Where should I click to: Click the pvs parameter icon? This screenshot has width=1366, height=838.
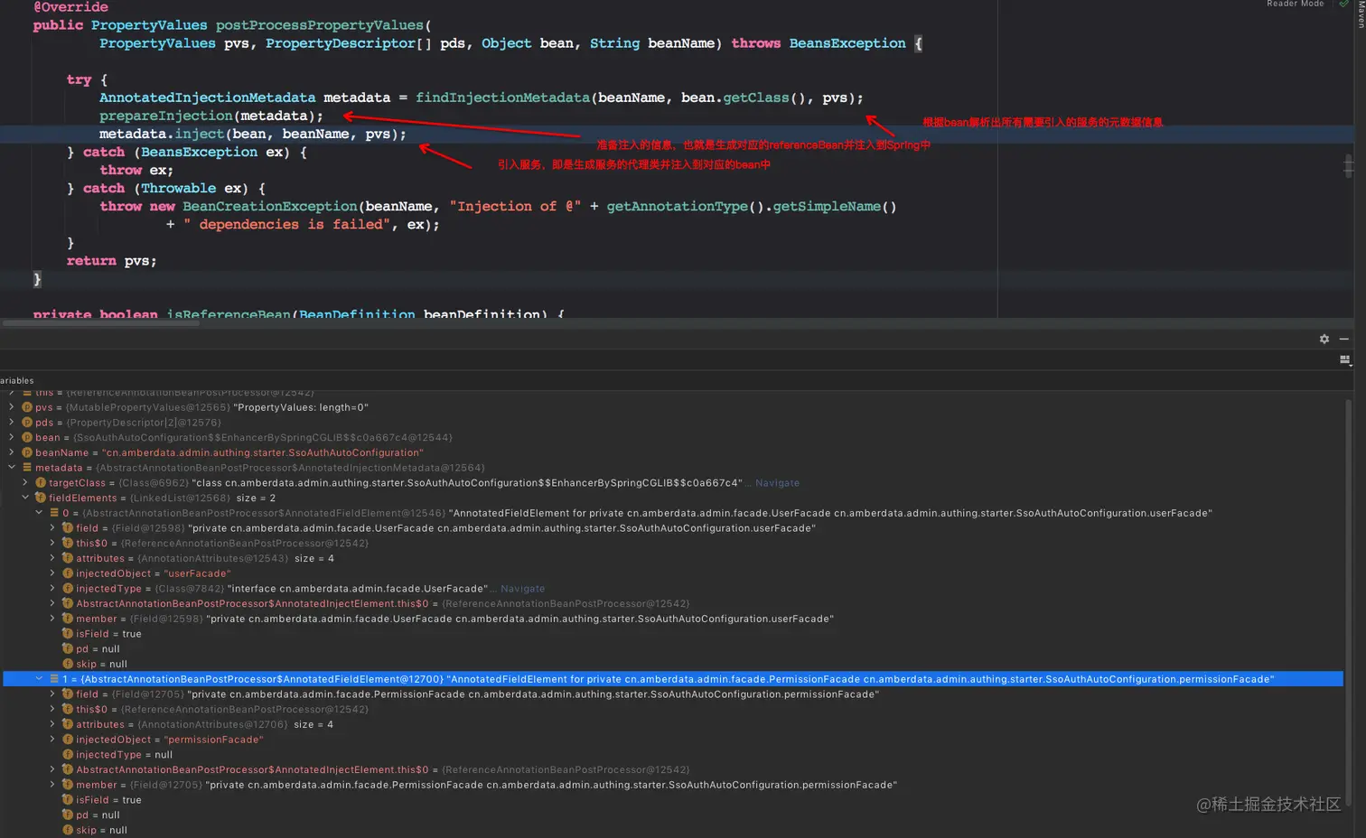[x=27, y=407]
